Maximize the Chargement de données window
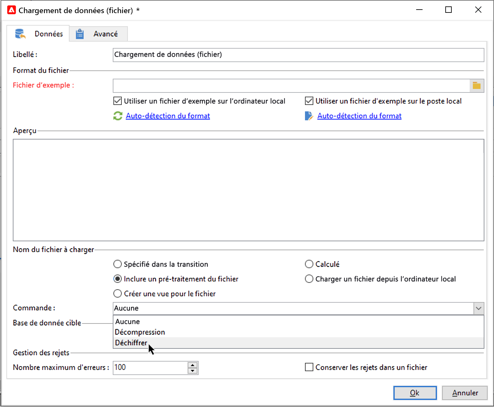494x407 pixels. point(449,10)
